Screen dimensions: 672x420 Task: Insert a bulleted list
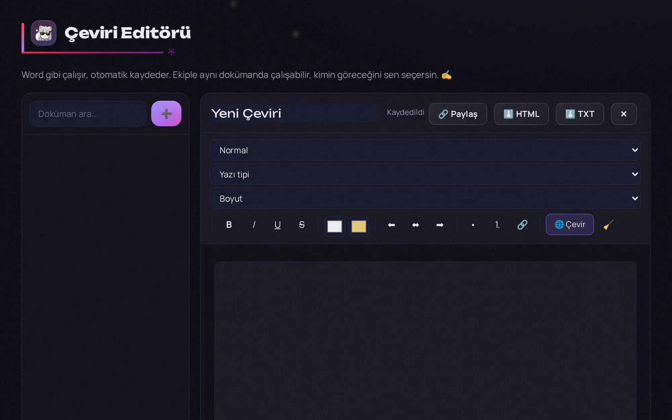click(x=473, y=225)
